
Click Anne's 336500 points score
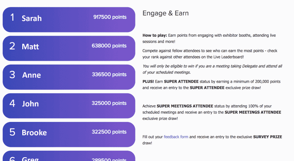click(109, 75)
